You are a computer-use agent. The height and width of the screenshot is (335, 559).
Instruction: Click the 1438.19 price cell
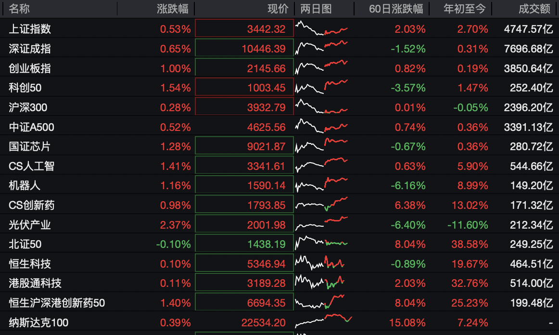[244, 244]
